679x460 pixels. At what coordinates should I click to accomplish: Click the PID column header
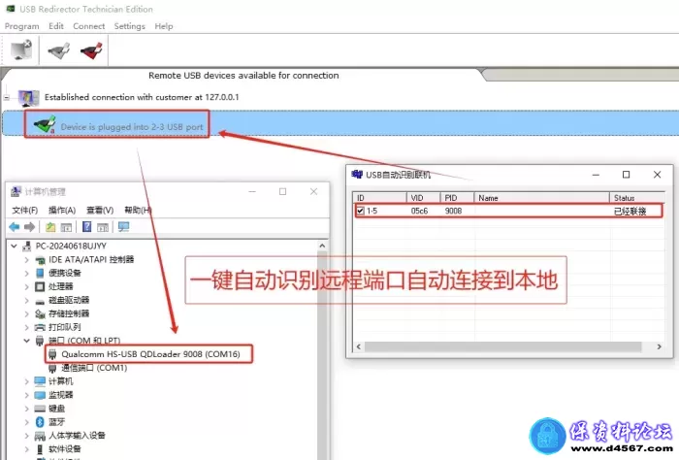[x=457, y=198]
